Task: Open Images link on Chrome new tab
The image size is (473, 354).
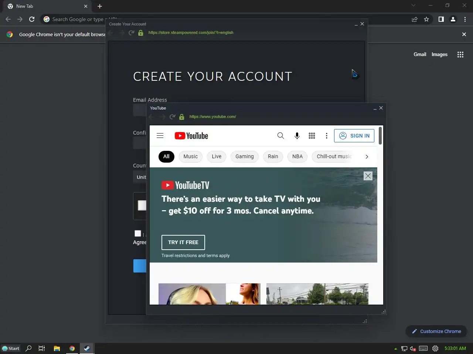Action: [x=439, y=54]
